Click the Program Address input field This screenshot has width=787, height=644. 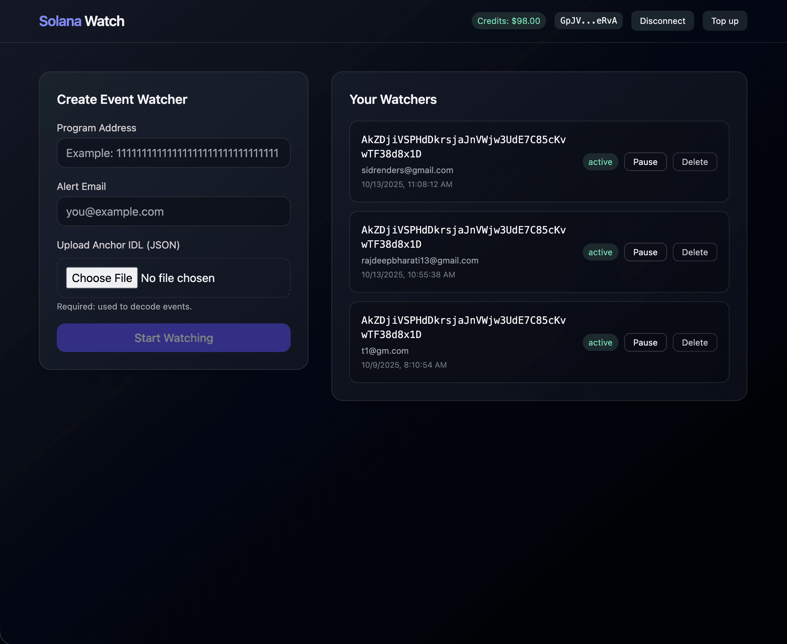pyautogui.click(x=173, y=152)
